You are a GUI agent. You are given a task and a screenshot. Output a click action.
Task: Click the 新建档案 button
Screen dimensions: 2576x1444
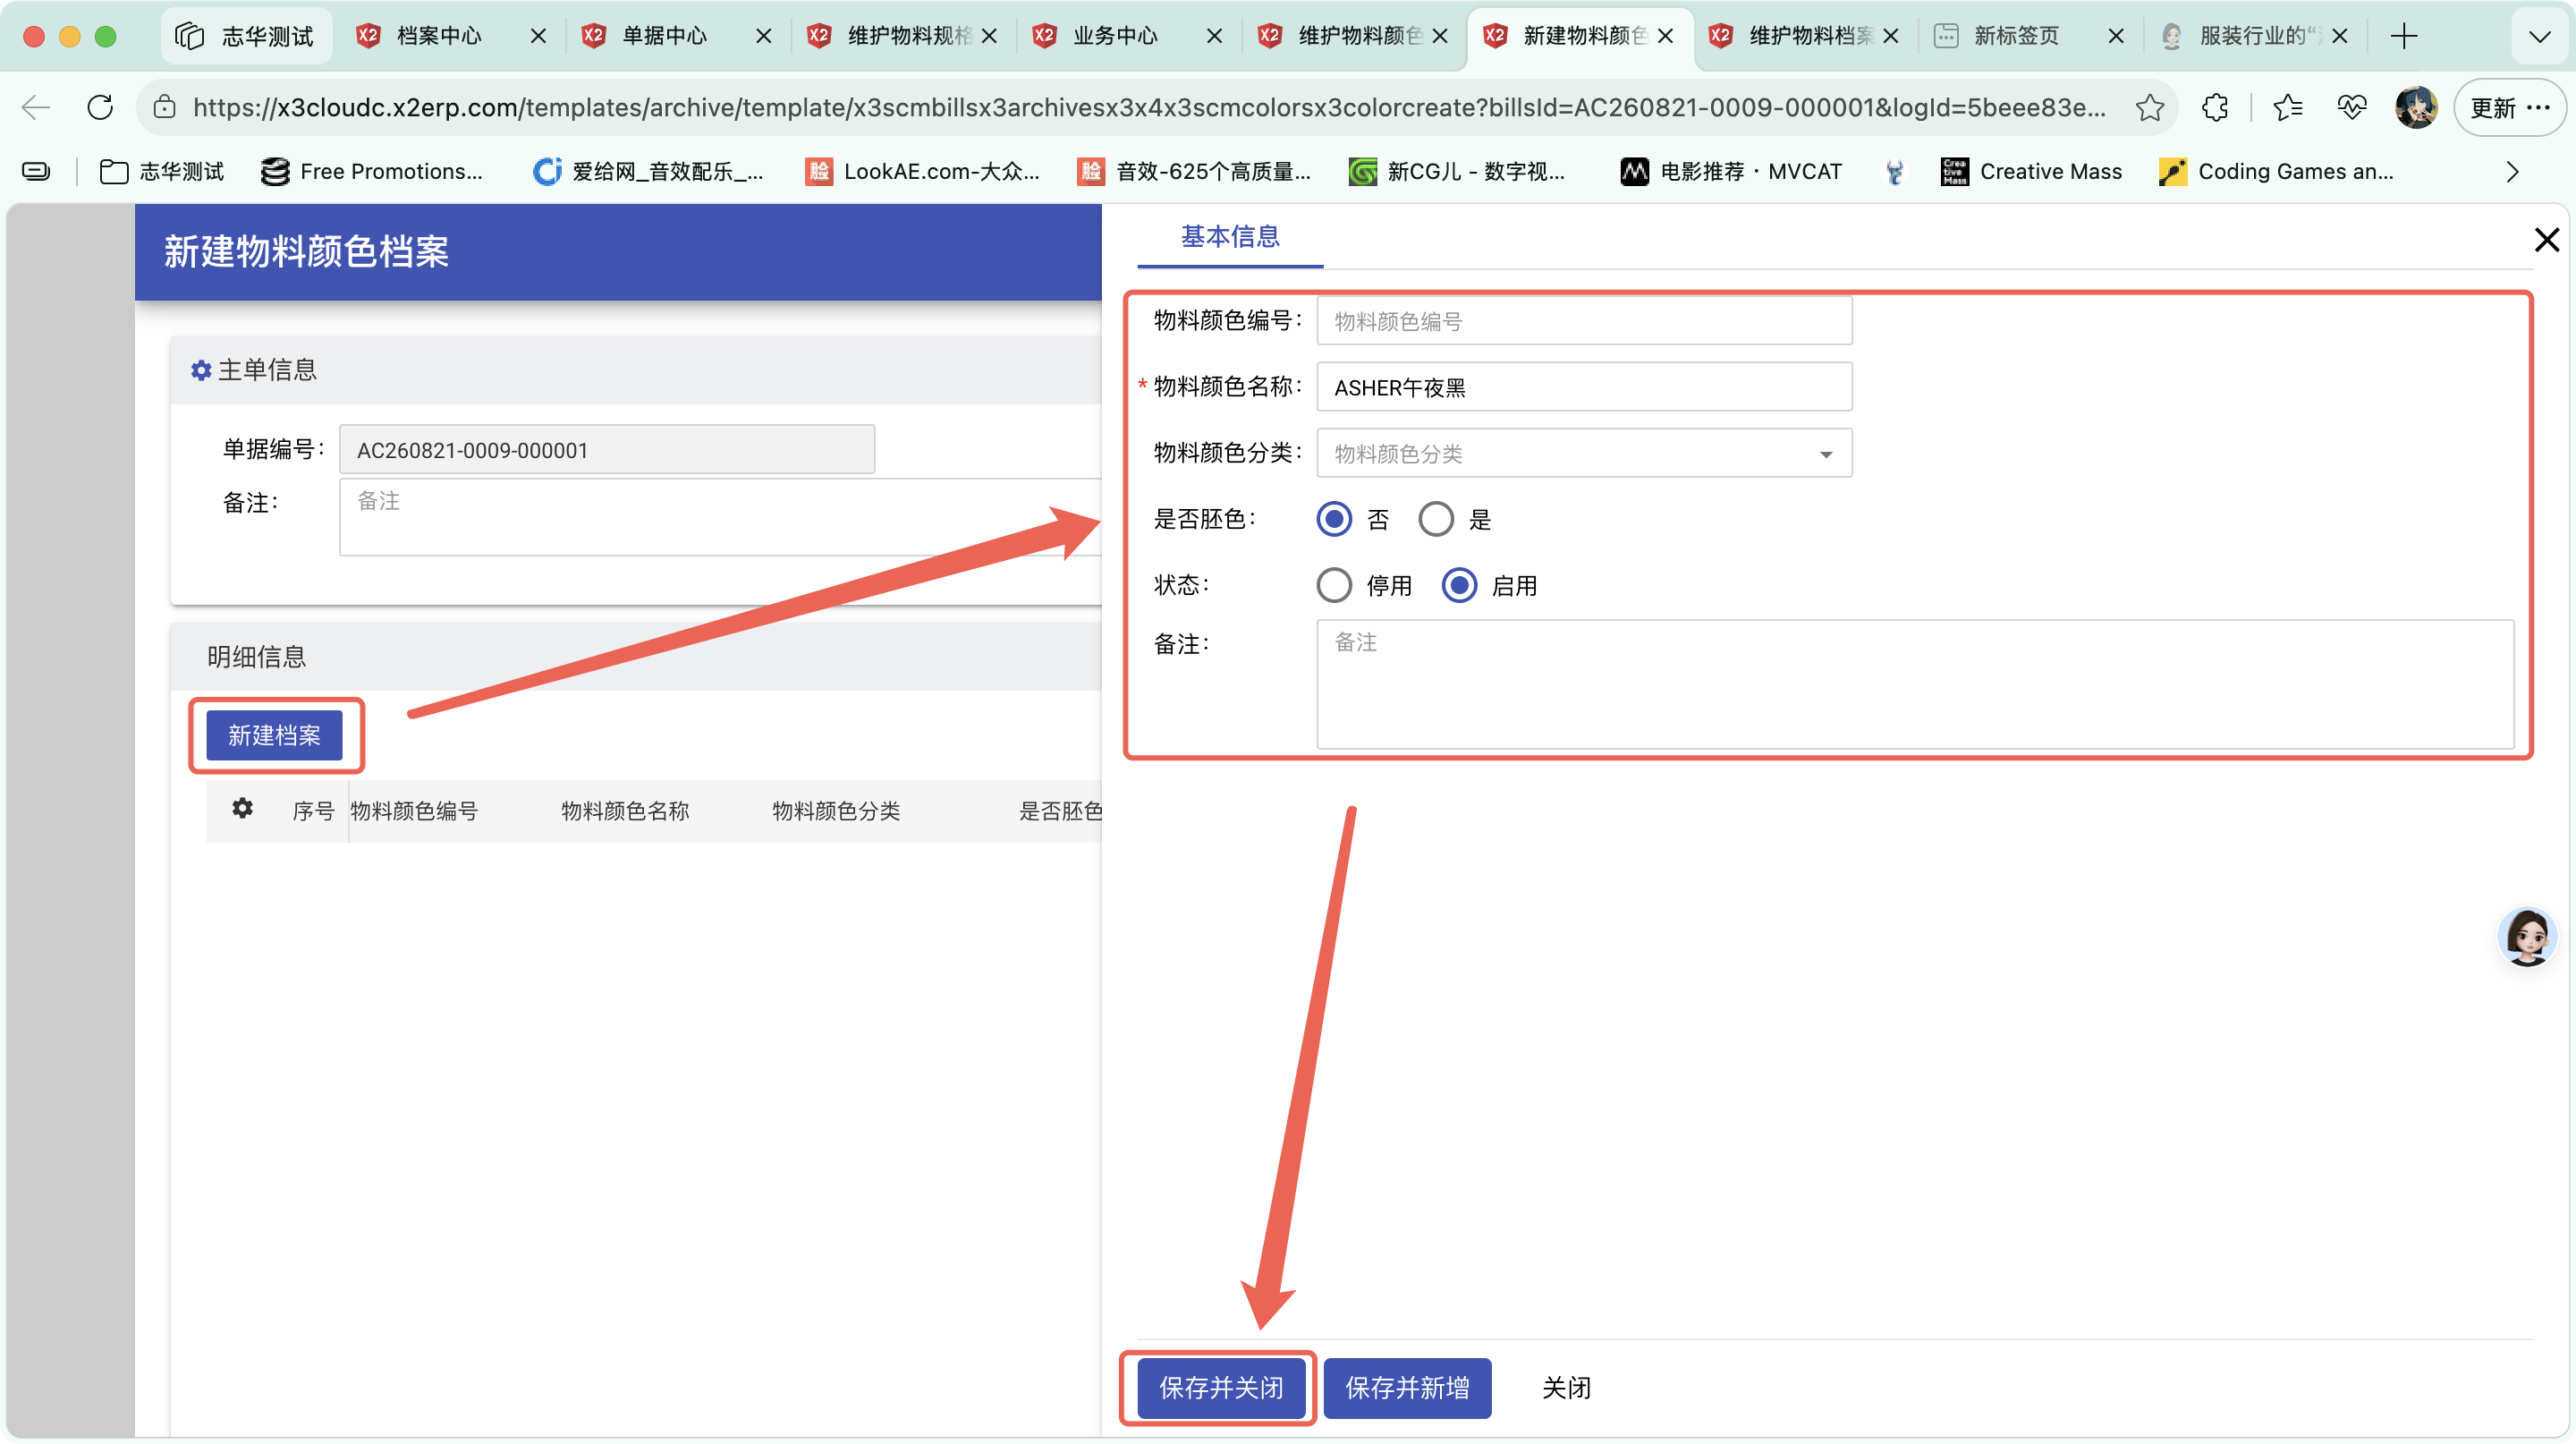click(x=274, y=735)
